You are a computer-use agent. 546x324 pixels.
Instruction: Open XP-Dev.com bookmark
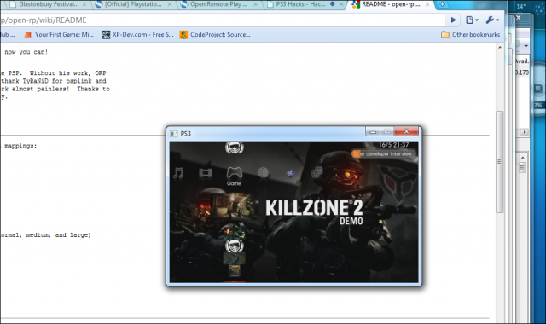point(137,34)
